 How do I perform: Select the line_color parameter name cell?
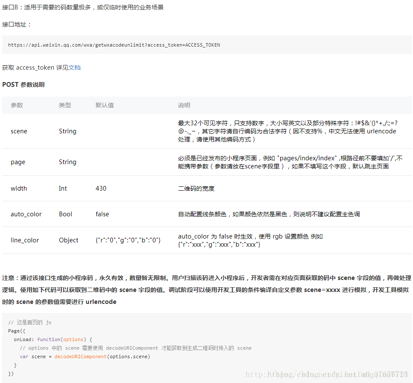coord(25,240)
